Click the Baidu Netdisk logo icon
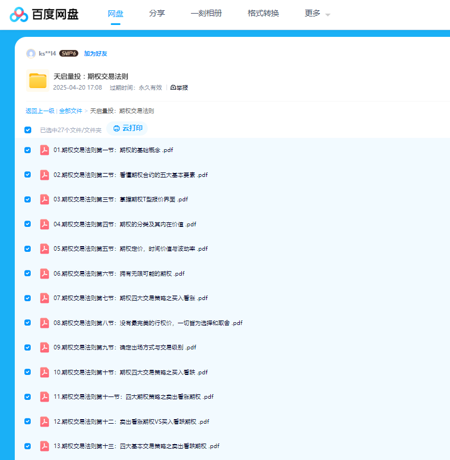Screen dimensions: 450x460 [x=19, y=14]
